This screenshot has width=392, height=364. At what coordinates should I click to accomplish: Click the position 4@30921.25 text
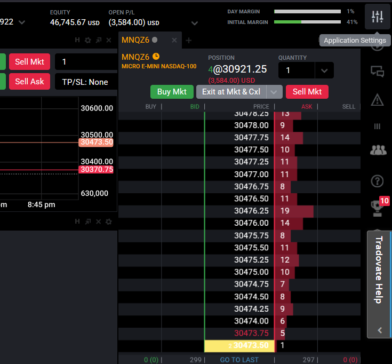237,69
